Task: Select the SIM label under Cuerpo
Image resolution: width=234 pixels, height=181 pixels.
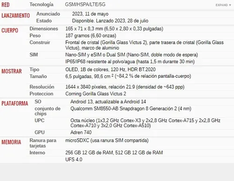Action: pyautogui.click(x=34, y=55)
